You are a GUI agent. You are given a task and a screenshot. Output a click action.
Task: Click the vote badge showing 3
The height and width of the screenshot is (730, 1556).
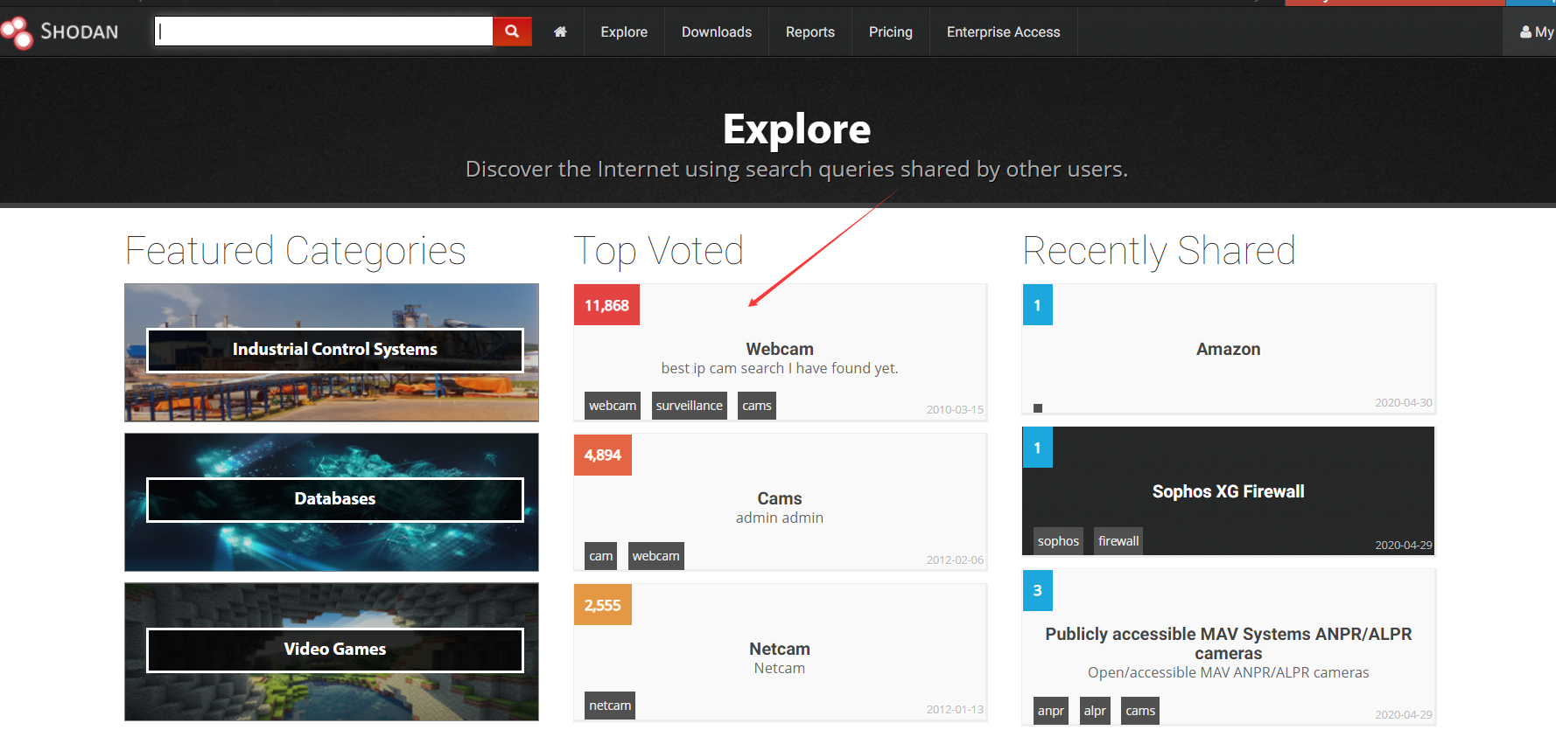(1038, 590)
